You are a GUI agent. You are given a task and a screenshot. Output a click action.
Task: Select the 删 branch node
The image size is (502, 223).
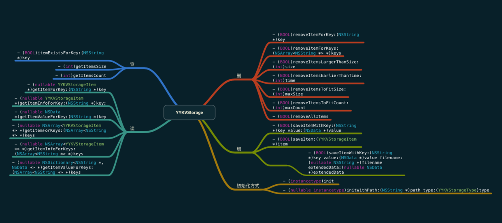pos(239,76)
